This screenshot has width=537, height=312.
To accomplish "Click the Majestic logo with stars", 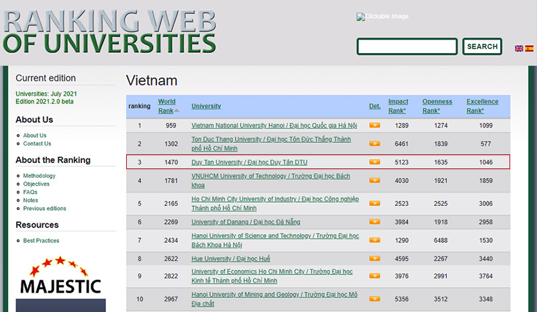I will point(60,277).
